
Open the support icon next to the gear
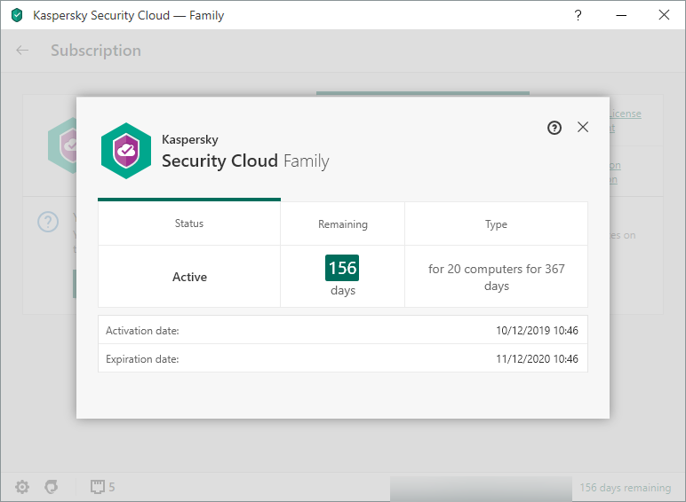(x=52, y=486)
